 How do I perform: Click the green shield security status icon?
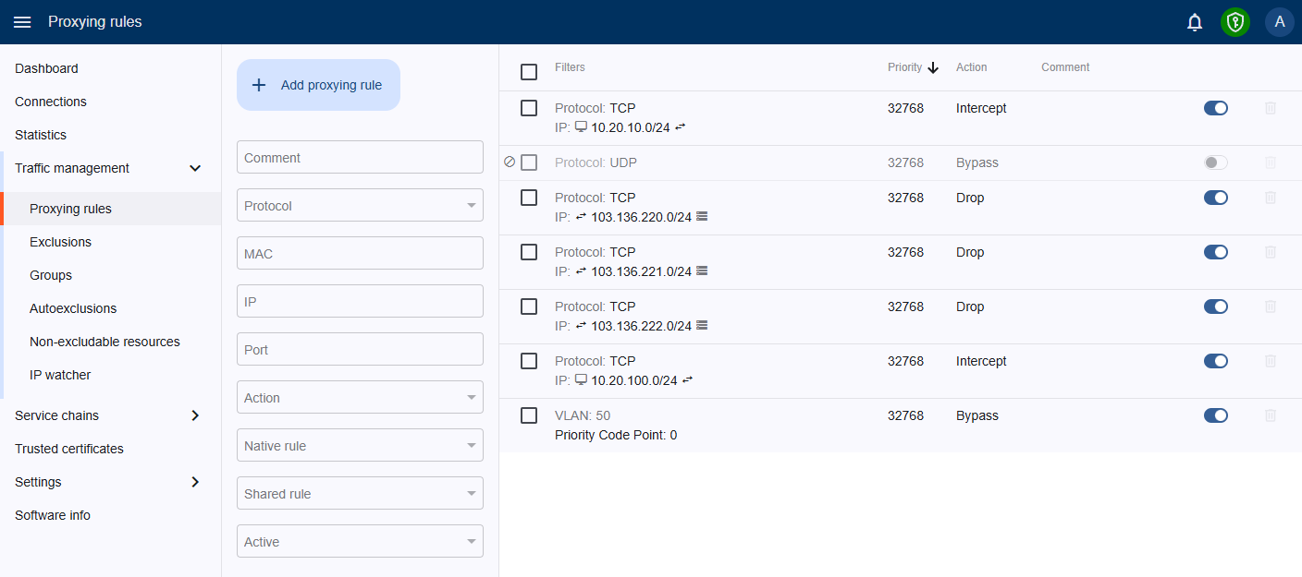tap(1235, 21)
